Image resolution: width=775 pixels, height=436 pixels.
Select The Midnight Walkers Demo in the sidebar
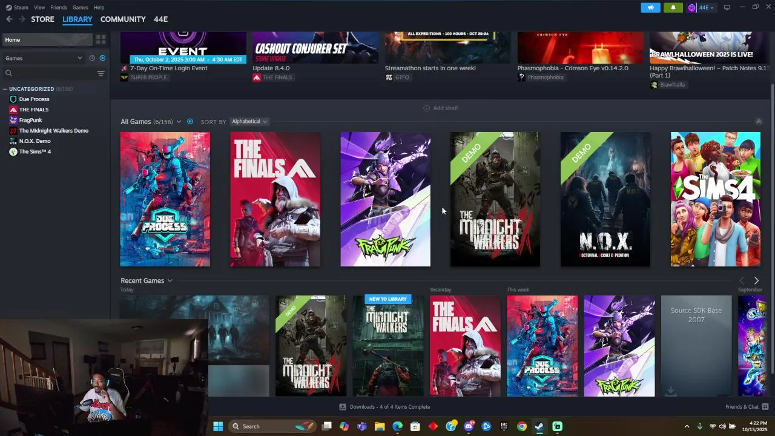(53, 131)
